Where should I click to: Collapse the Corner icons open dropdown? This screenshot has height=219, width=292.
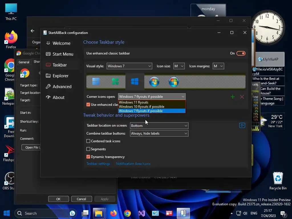point(152,97)
